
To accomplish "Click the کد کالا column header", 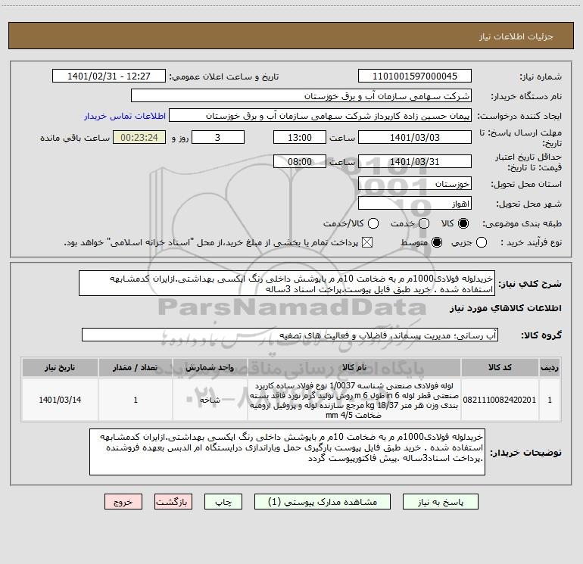I will tap(500, 367).
